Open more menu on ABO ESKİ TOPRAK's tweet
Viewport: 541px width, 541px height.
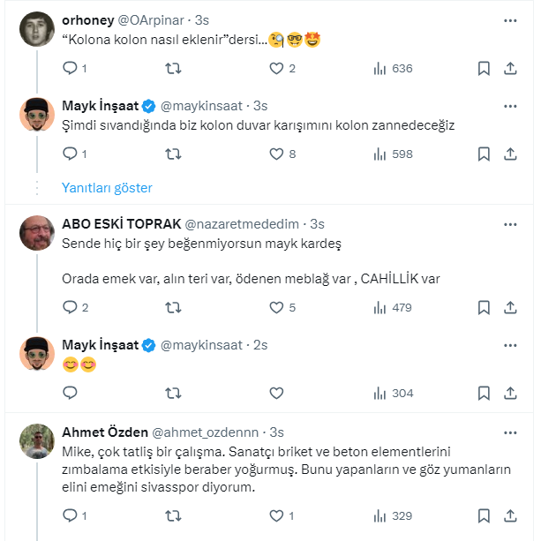[x=510, y=223]
